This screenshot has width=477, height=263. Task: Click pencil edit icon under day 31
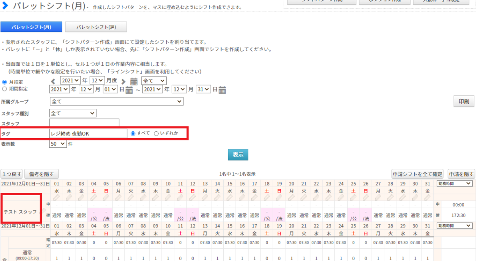tap(427, 198)
